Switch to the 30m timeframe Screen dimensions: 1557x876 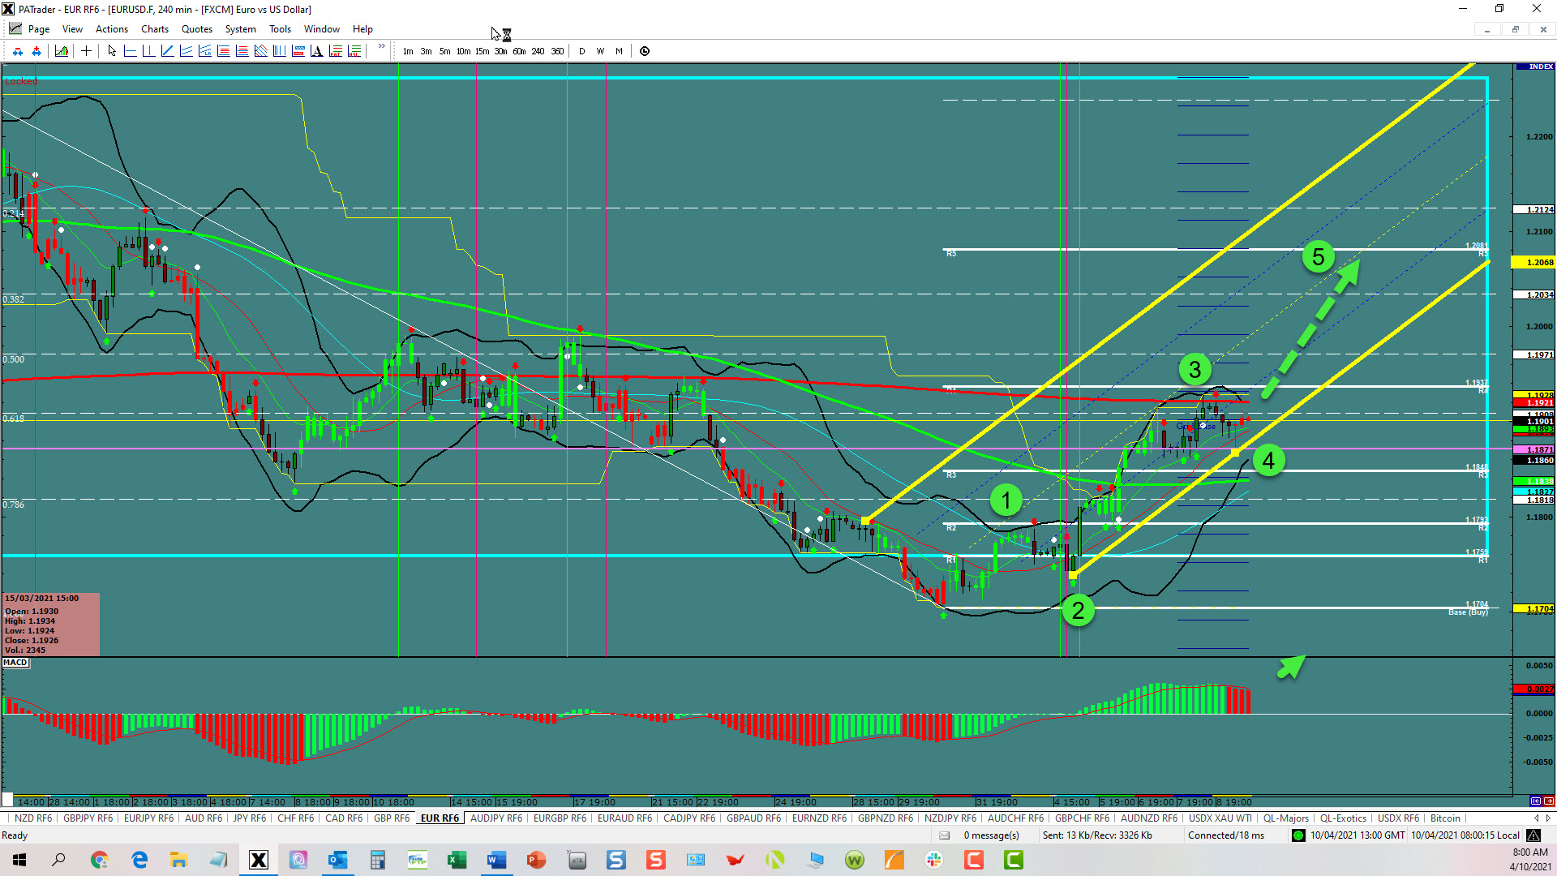[x=501, y=51]
